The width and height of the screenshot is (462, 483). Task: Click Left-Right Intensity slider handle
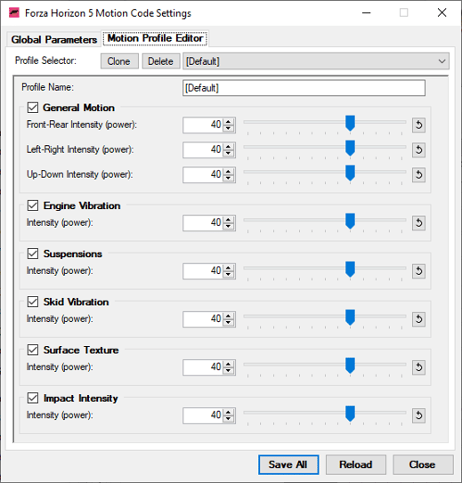[x=350, y=149]
